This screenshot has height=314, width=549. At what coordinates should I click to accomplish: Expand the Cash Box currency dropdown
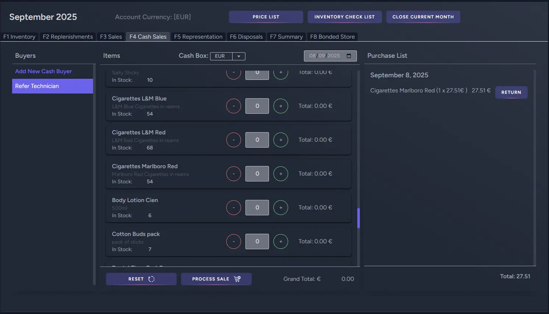[x=239, y=56]
